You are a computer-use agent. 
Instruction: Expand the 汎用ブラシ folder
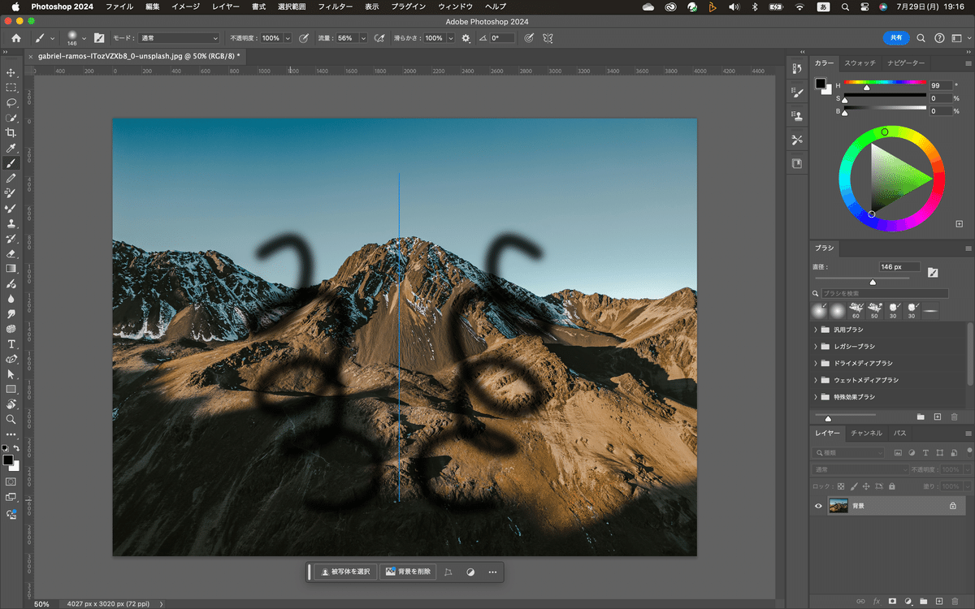[815, 330]
